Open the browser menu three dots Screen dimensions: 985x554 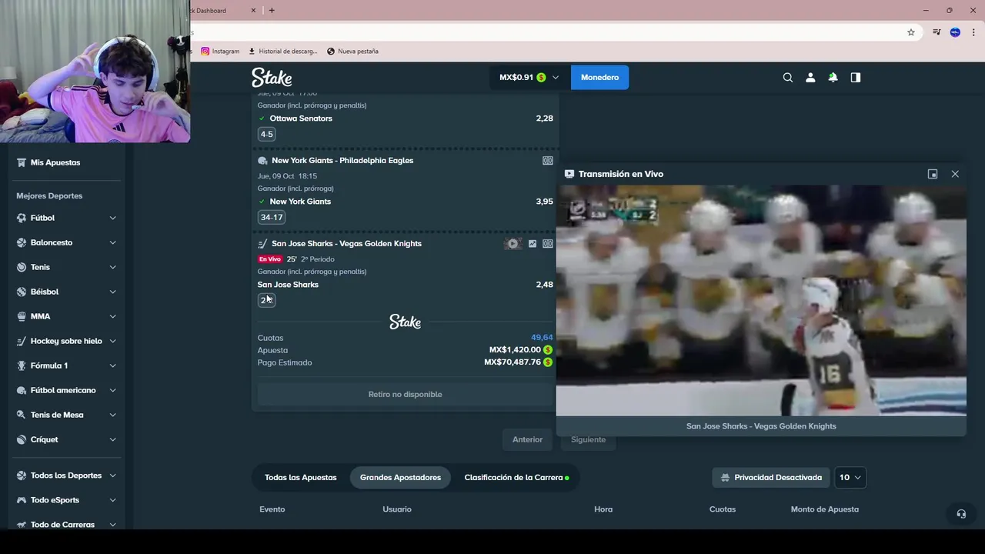click(x=974, y=32)
